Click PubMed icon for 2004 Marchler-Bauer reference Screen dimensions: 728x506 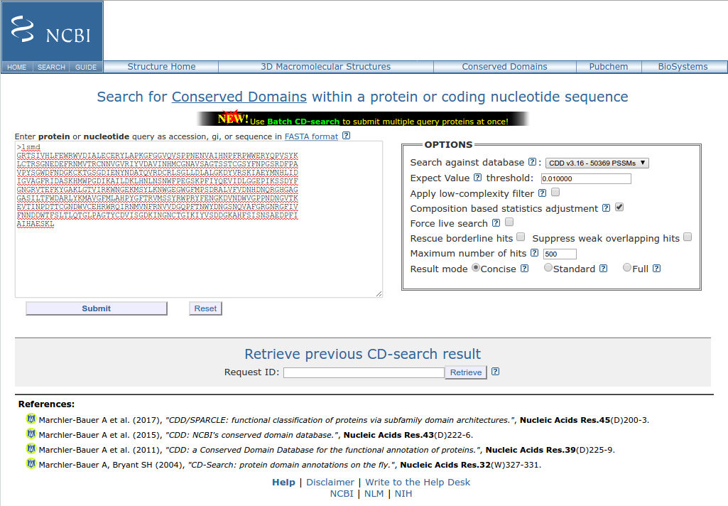click(31, 464)
